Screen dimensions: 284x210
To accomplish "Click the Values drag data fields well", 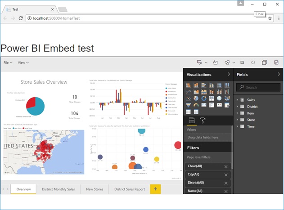I will pos(208,138).
